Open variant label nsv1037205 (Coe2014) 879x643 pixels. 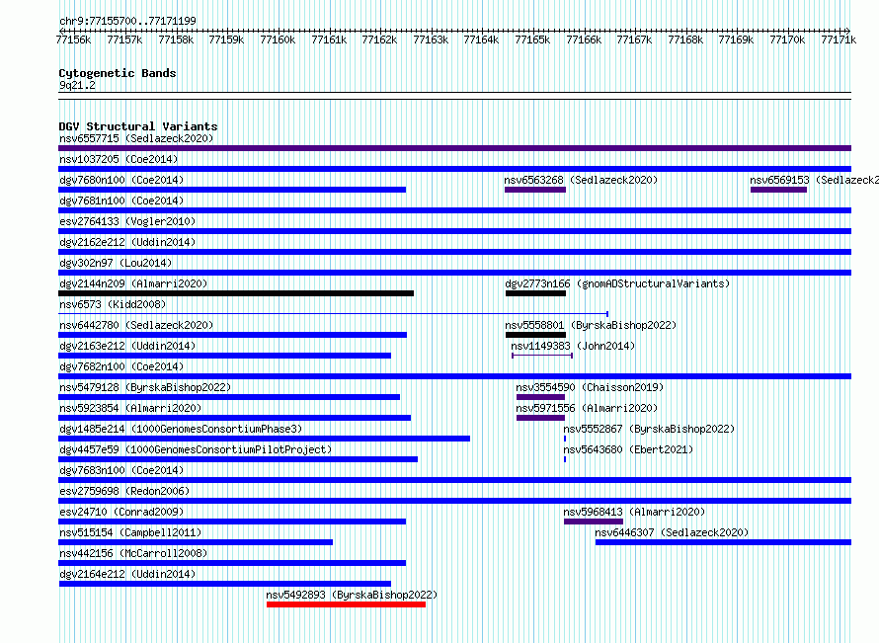click(x=119, y=159)
